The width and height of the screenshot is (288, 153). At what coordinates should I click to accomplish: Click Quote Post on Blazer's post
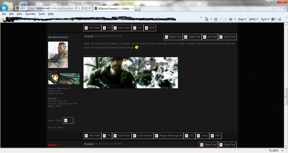(x=227, y=145)
